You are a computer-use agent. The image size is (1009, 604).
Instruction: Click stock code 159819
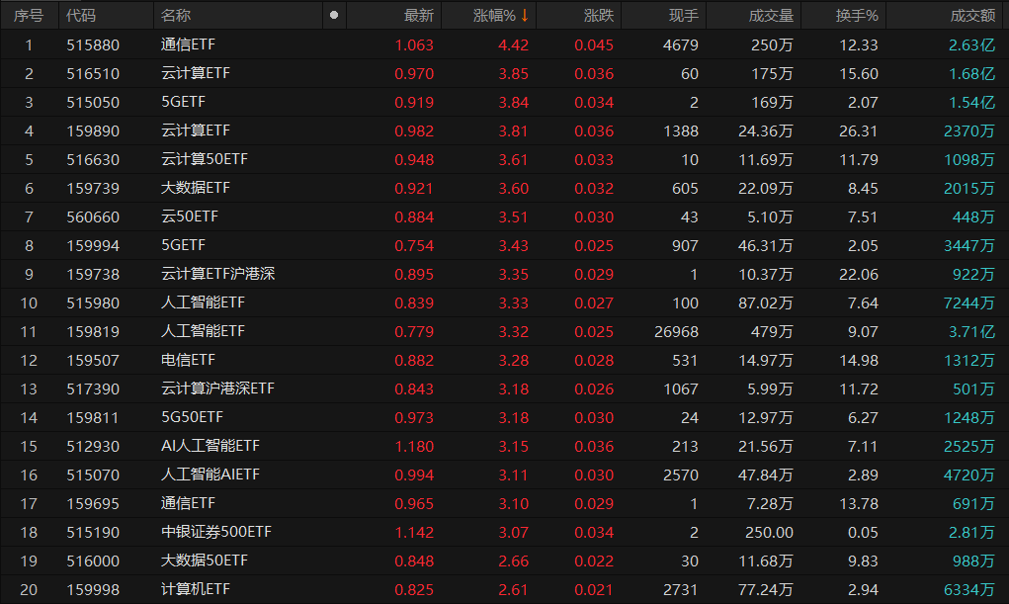(x=93, y=331)
